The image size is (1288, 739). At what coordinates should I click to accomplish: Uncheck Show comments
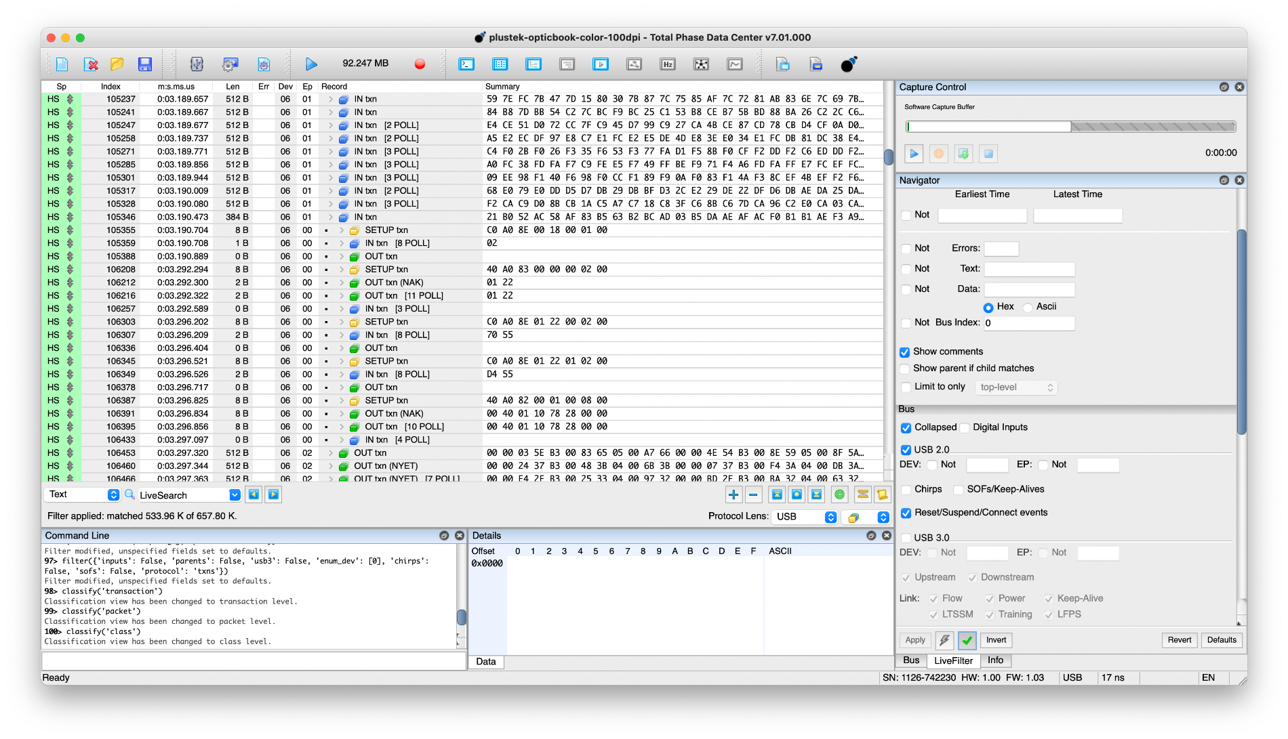[904, 352]
